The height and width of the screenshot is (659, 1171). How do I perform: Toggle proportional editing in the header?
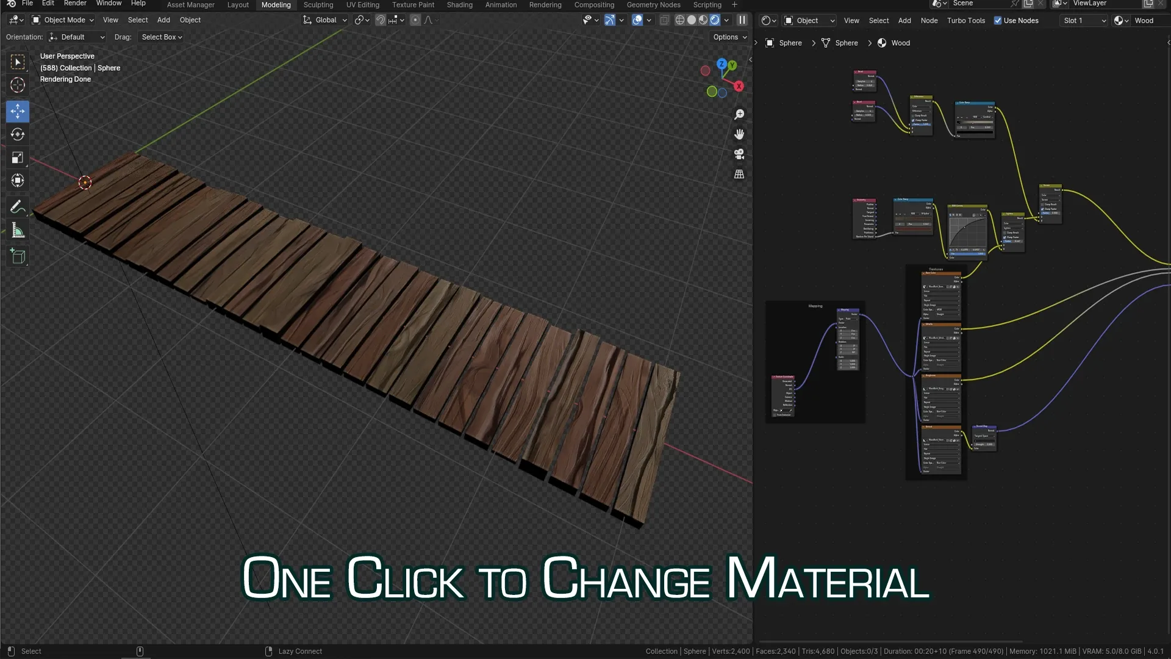(x=415, y=20)
